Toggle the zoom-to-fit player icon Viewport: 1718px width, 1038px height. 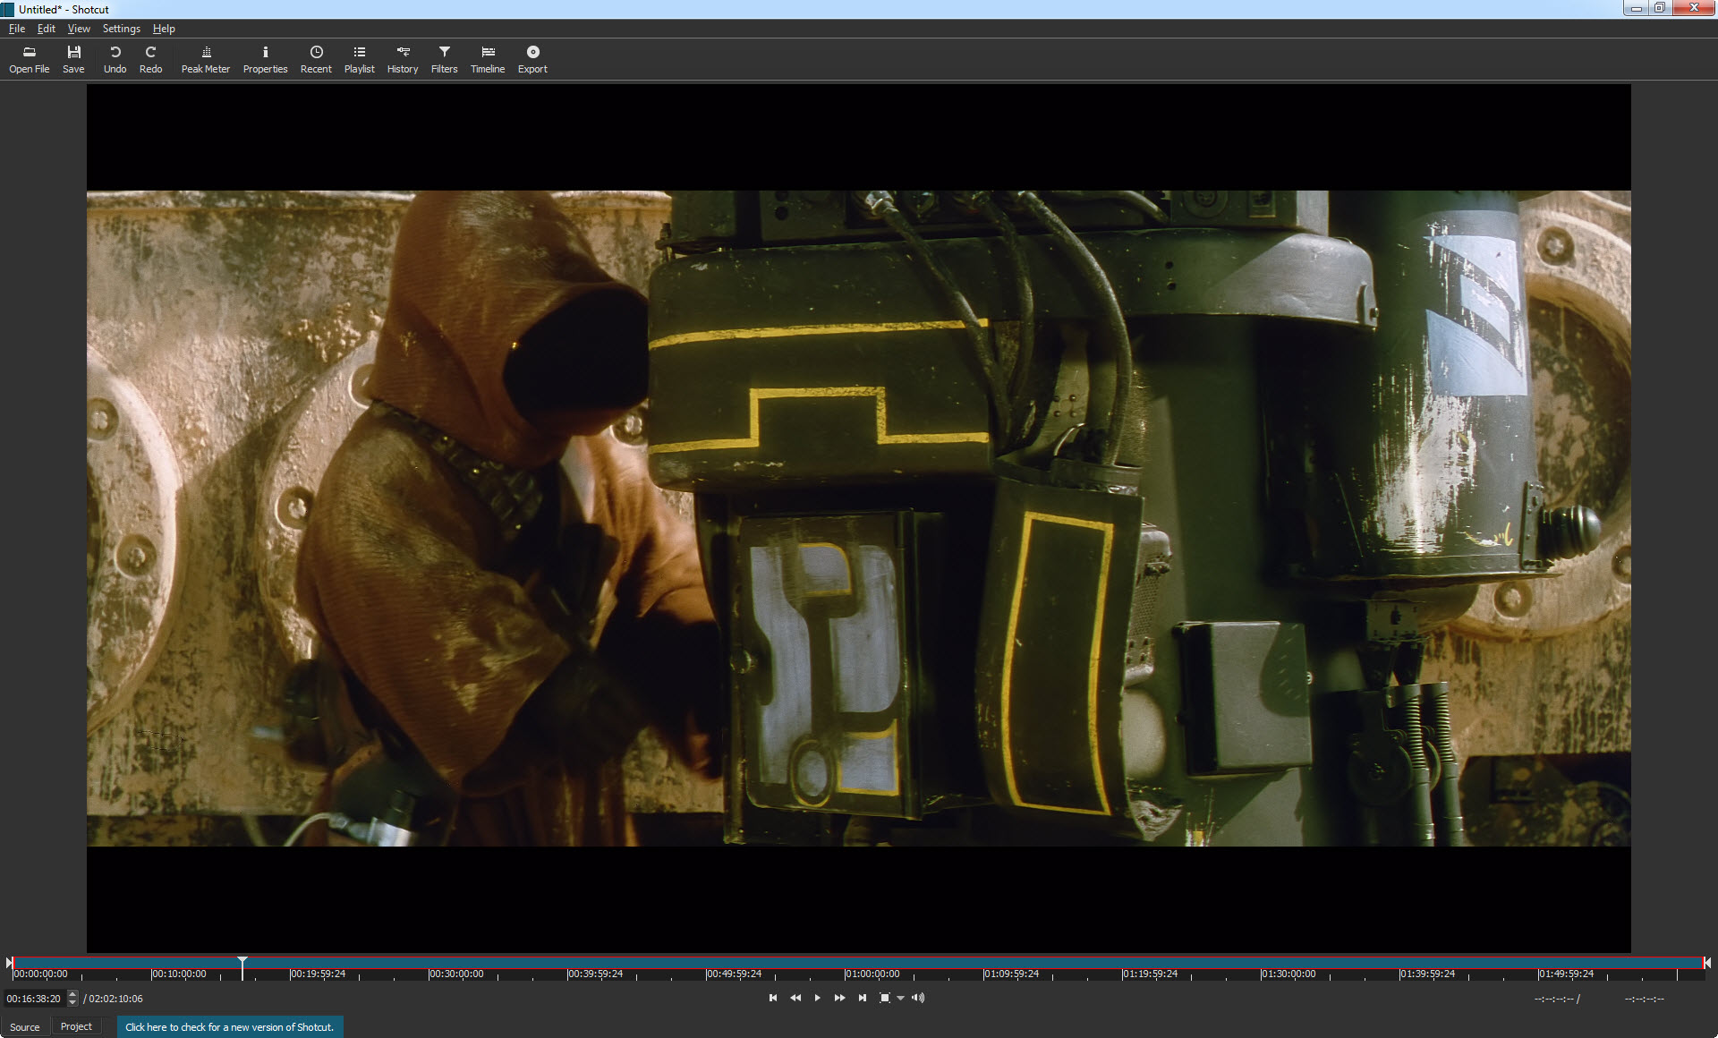[884, 998]
